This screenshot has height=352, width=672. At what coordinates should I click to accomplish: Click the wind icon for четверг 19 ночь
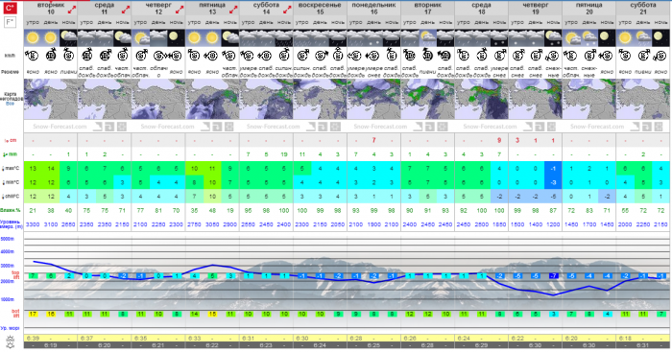[553, 56]
